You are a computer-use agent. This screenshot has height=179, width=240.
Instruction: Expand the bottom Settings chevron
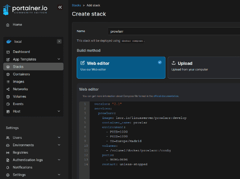click(59, 175)
